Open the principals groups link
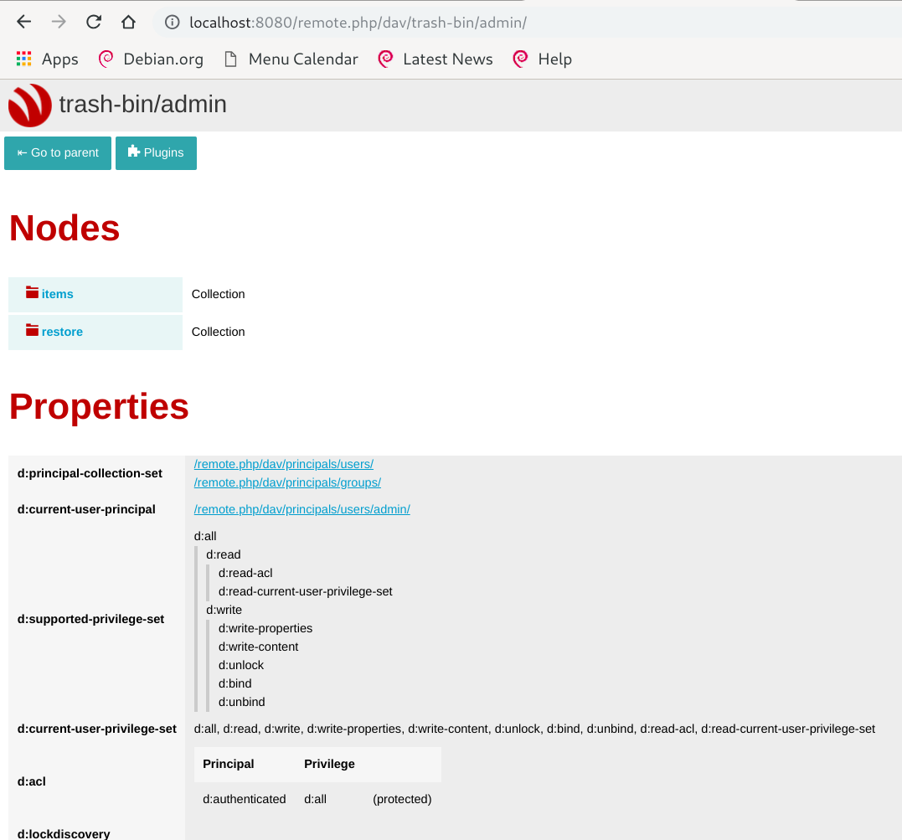The image size is (902, 840). [x=287, y=482]
